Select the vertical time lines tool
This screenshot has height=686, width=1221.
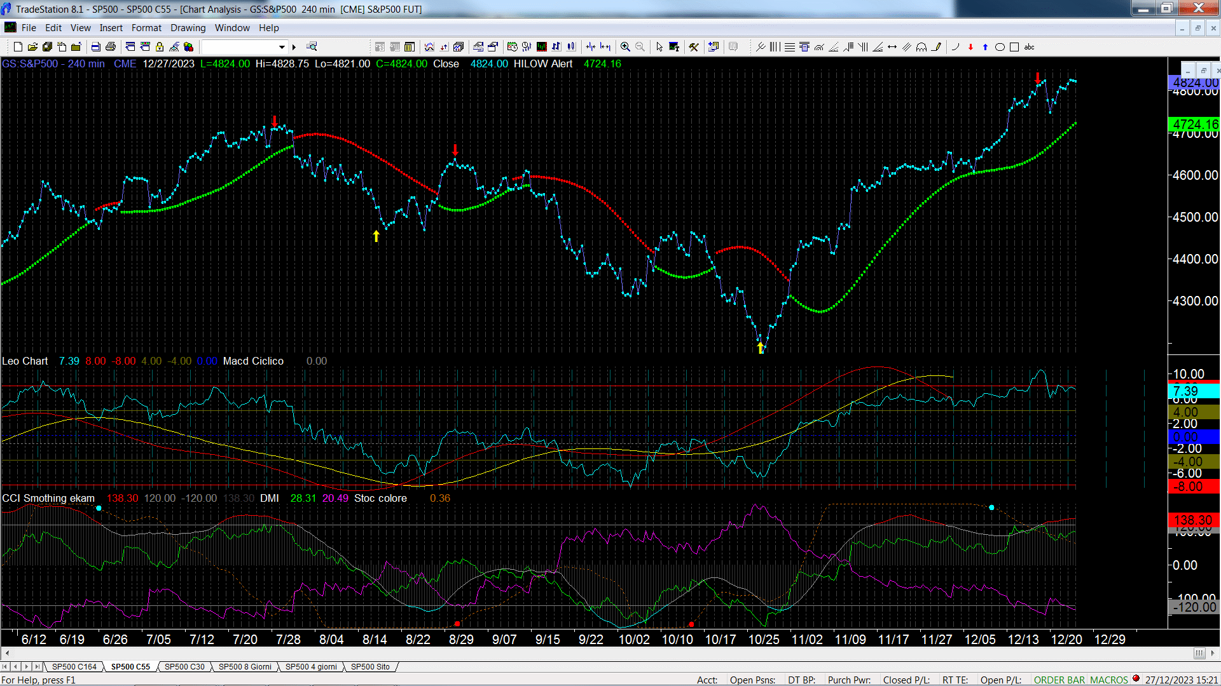(x=775, y=47)
